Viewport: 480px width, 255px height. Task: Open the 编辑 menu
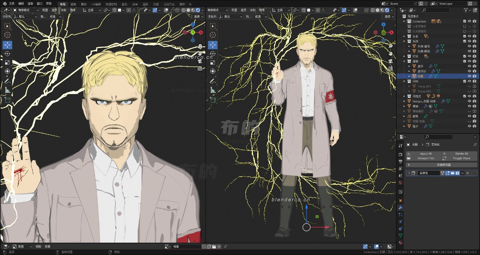pos(21,4)
